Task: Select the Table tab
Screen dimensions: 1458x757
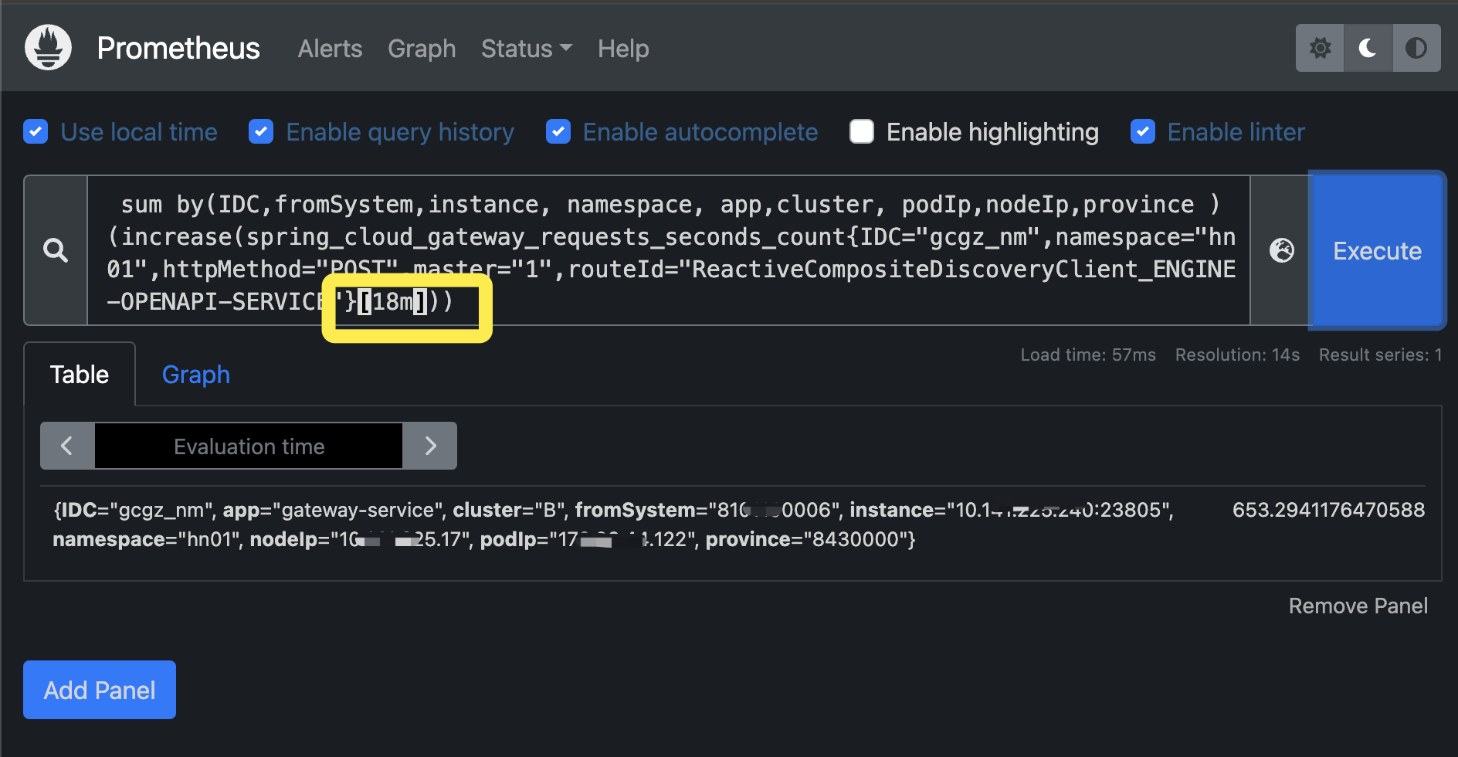Action: coord(80,375)
